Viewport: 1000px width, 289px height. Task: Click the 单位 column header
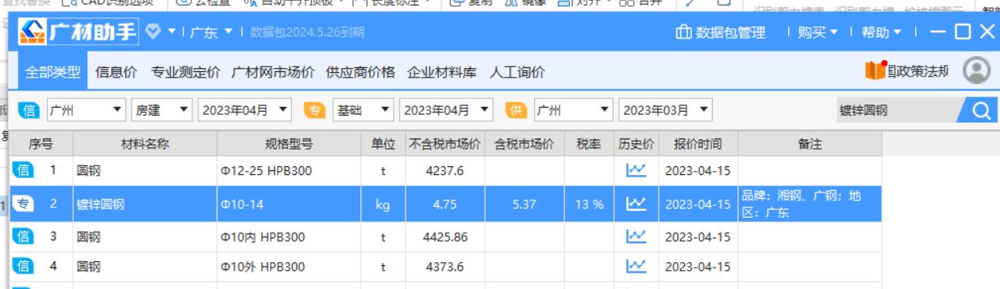pos(383,144)
